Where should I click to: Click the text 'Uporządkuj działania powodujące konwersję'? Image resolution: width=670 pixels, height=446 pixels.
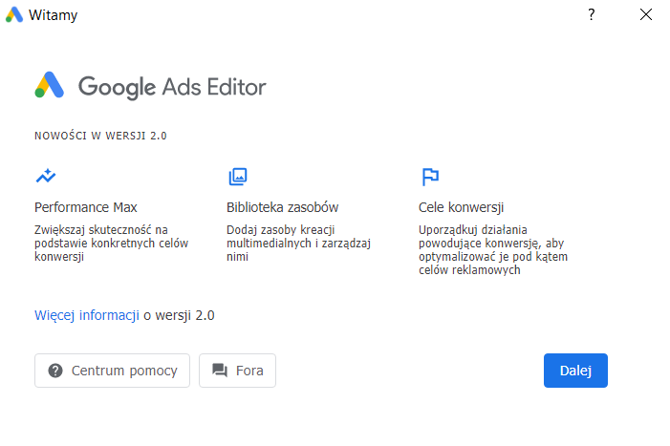tap(481, 237)
